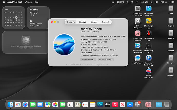The image size is (177, 110).
Task: Launch Music from the Dock
Action: coord(115,104)
